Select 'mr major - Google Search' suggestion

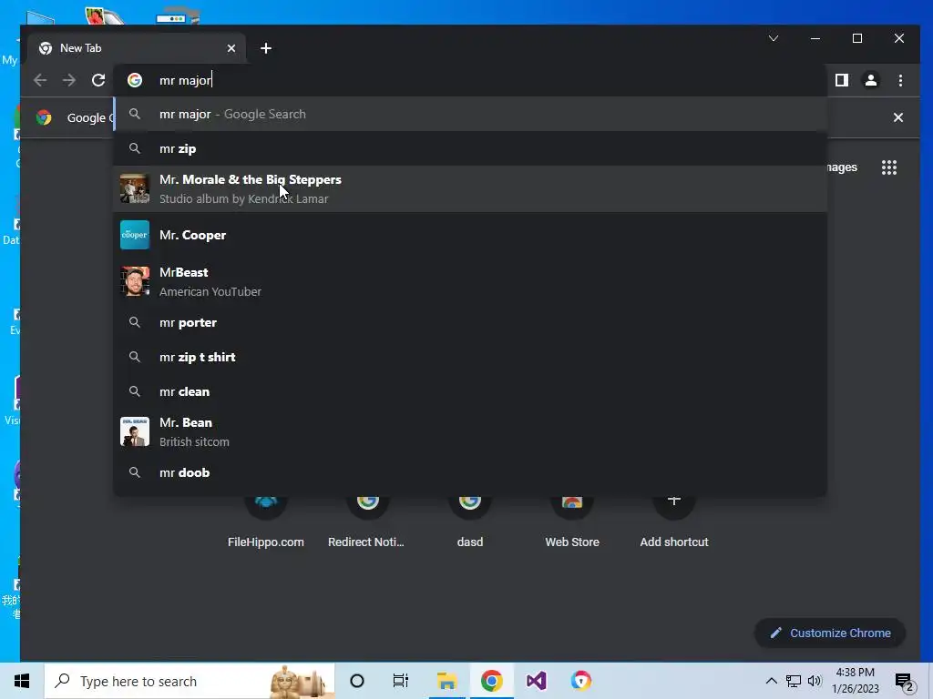(x=470, y=114)
